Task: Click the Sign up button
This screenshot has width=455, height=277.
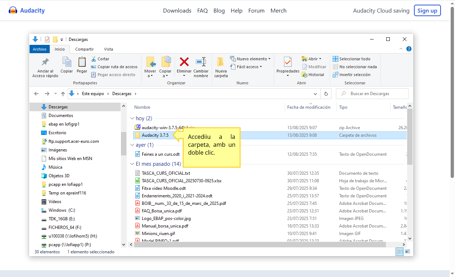Action: coord(427,10)
